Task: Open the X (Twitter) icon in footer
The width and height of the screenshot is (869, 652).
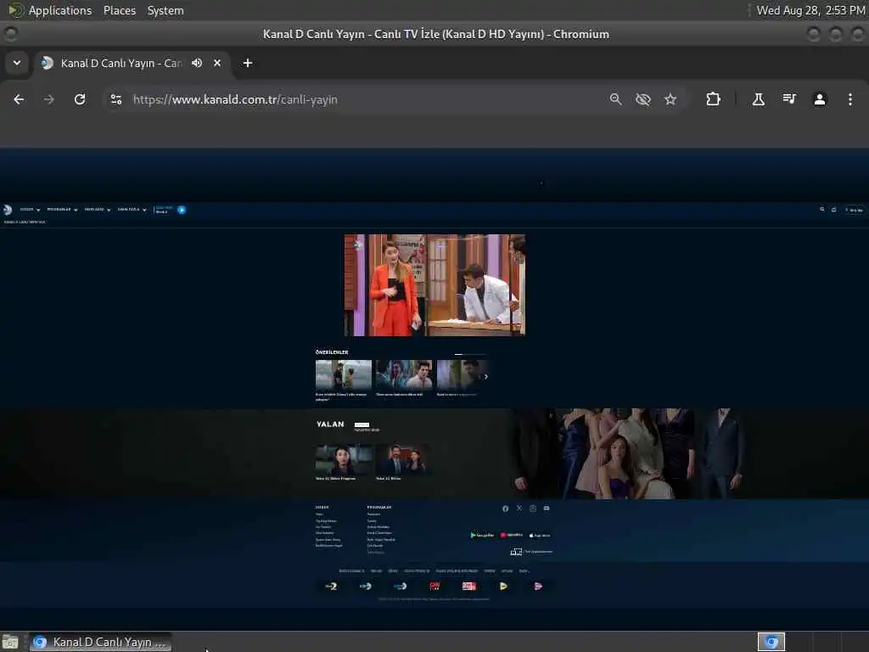Action: [519, 508]
